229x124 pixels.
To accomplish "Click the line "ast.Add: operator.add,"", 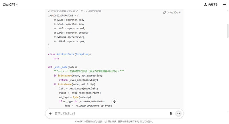I will tap(69, 20).
